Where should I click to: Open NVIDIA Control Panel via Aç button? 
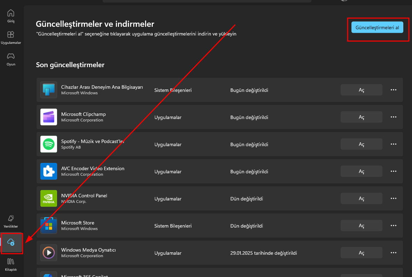tap(361, 198)
